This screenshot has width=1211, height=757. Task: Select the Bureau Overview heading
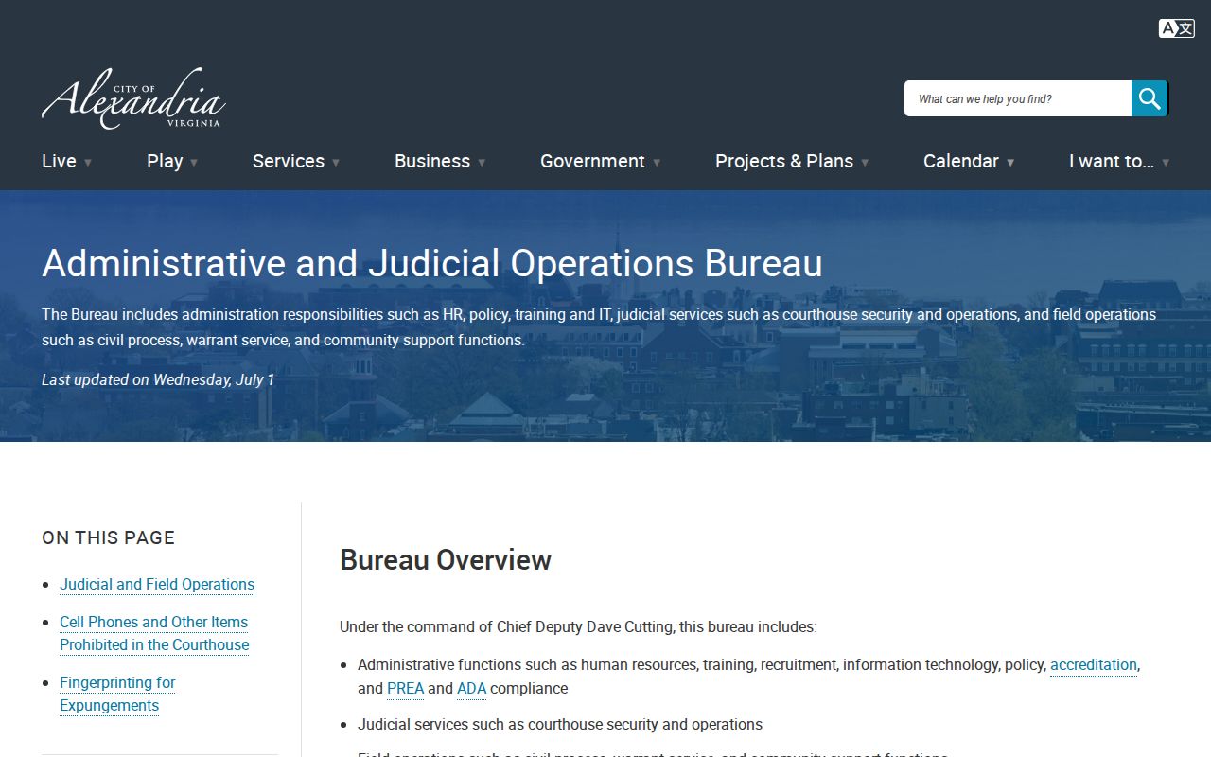coord(446,559)
